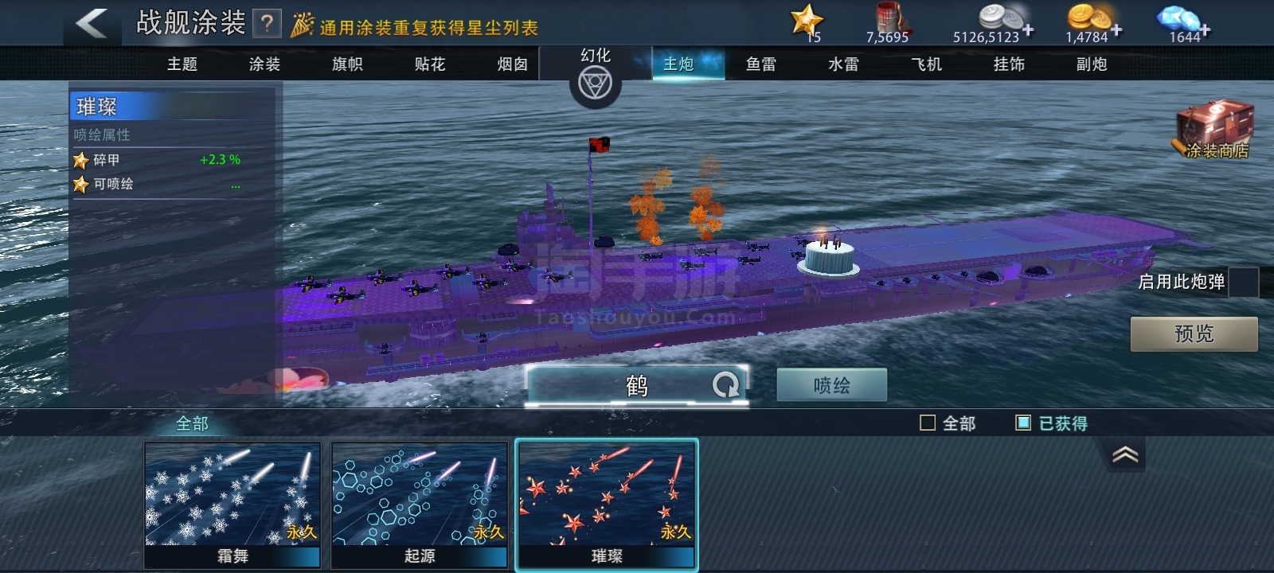
Task: Choose the 起源 shell skin thumbnail
Action: tap(420, 505)
